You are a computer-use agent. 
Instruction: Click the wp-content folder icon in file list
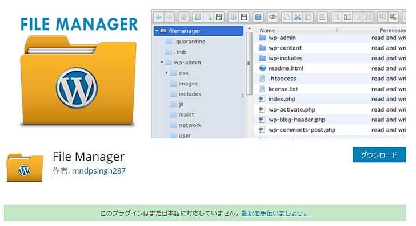click(262, 48)
